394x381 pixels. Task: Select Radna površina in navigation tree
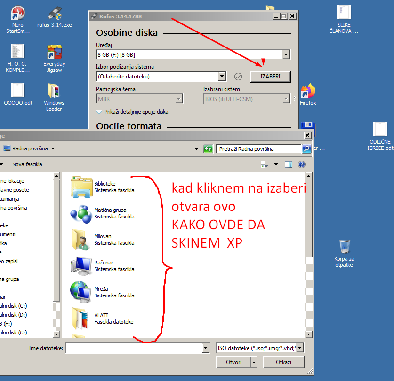pos(13,208)
